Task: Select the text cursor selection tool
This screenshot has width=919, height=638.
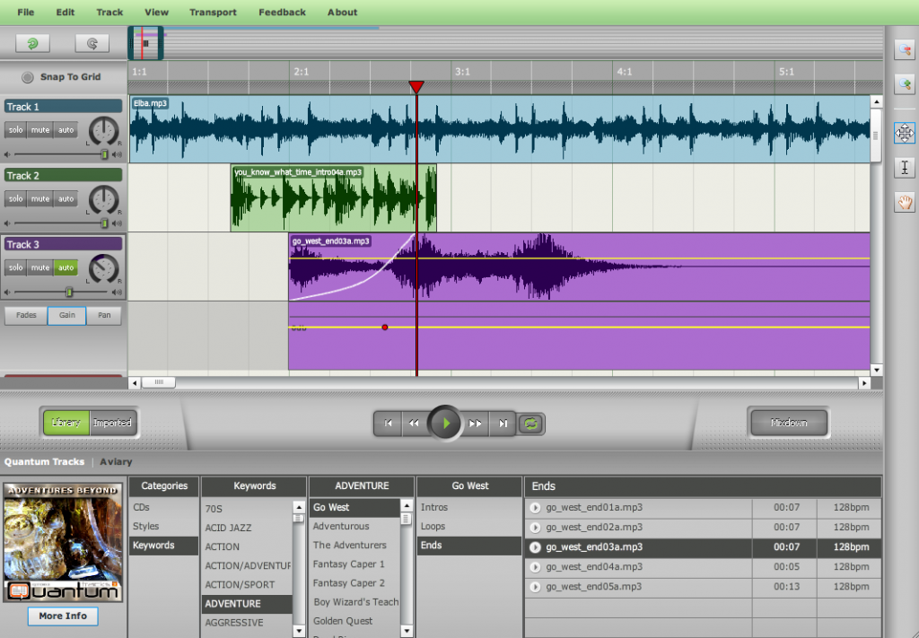Action: 905,168
